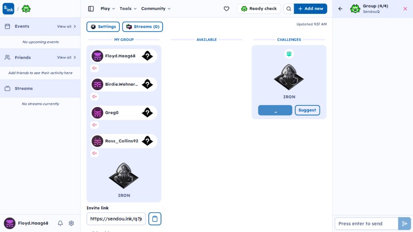
Task: Expand the Play menu
Action: click(x=108, y=9)
